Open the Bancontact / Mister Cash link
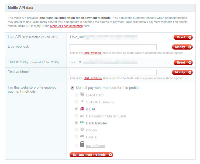Viewport: 200px width, 164px height. tap(106, 116)
